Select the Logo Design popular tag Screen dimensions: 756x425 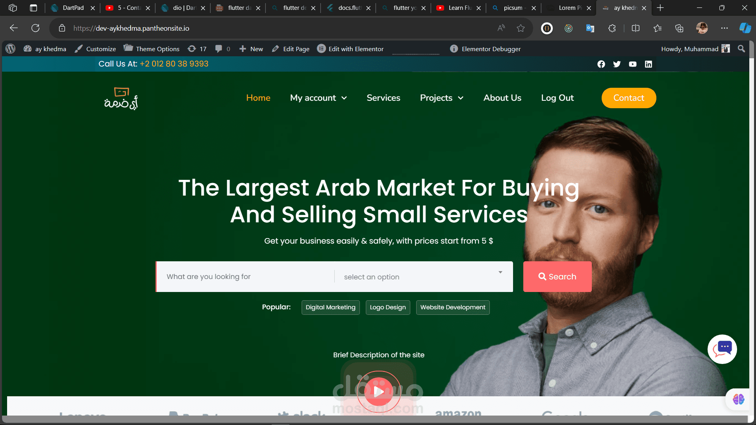[x=387, y=307]
